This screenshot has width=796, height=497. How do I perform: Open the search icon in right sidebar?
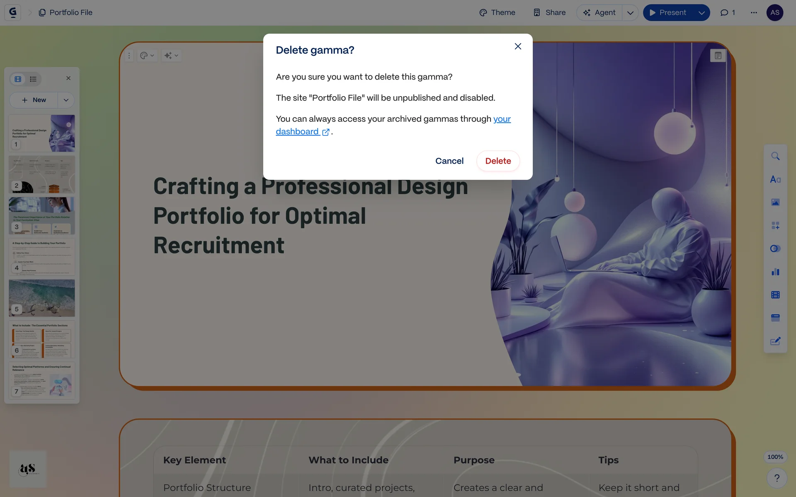[775, 156]
